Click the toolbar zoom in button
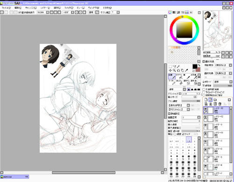Screen dimensions: 234x182 (x=55, y=12)
